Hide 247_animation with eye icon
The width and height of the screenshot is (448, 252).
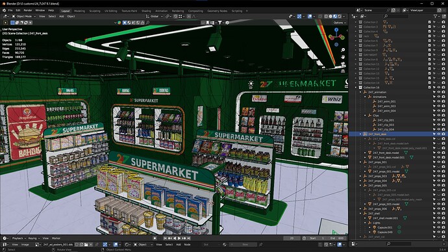pos(438,92)
